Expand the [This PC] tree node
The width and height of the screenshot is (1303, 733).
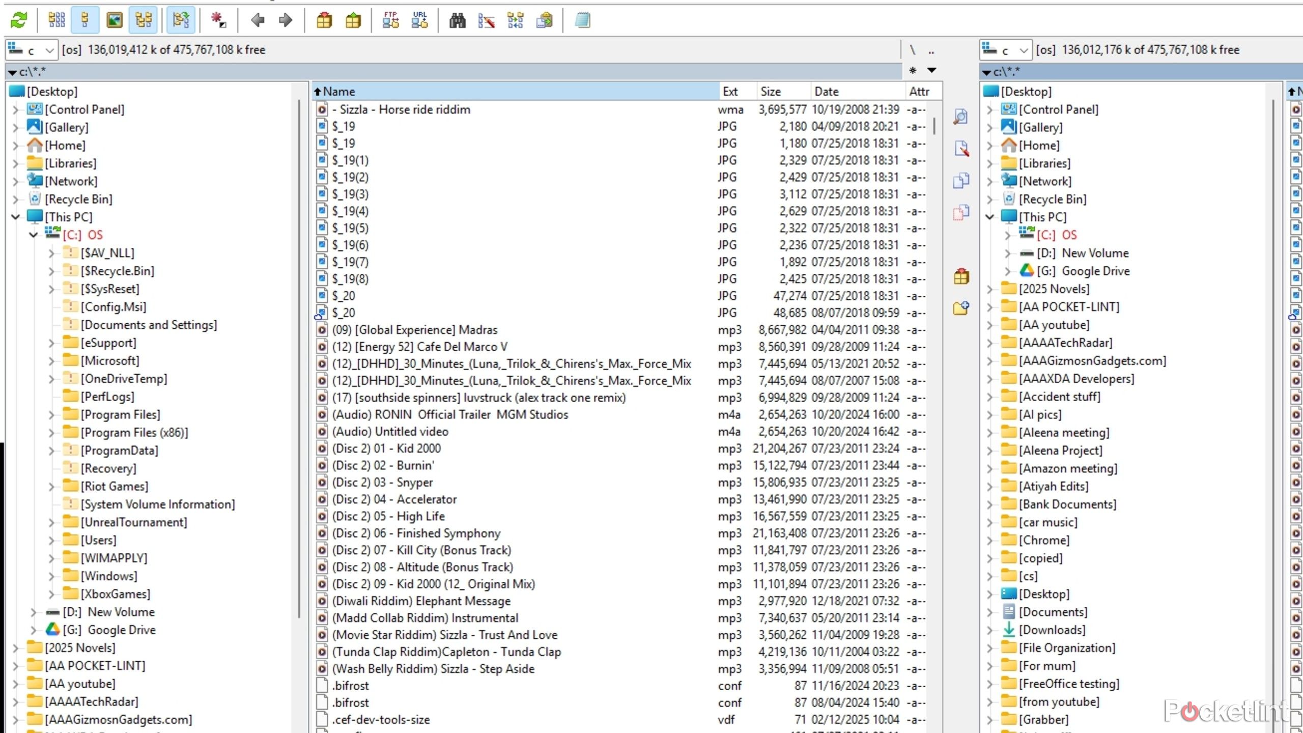click(x=15, y=216)
